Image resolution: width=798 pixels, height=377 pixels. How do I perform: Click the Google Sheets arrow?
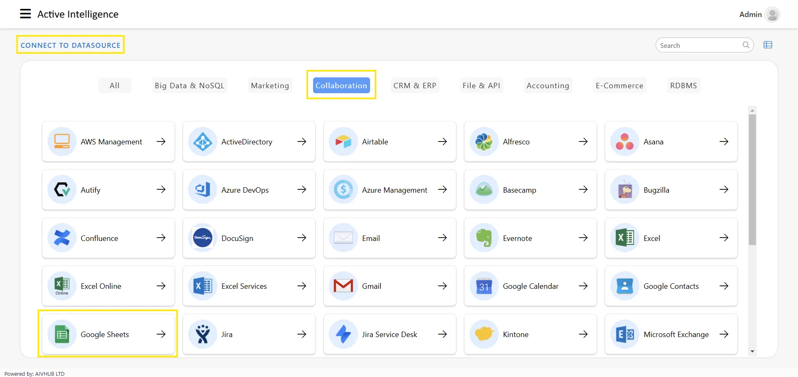pyautogui.click(x=161, y=334)
